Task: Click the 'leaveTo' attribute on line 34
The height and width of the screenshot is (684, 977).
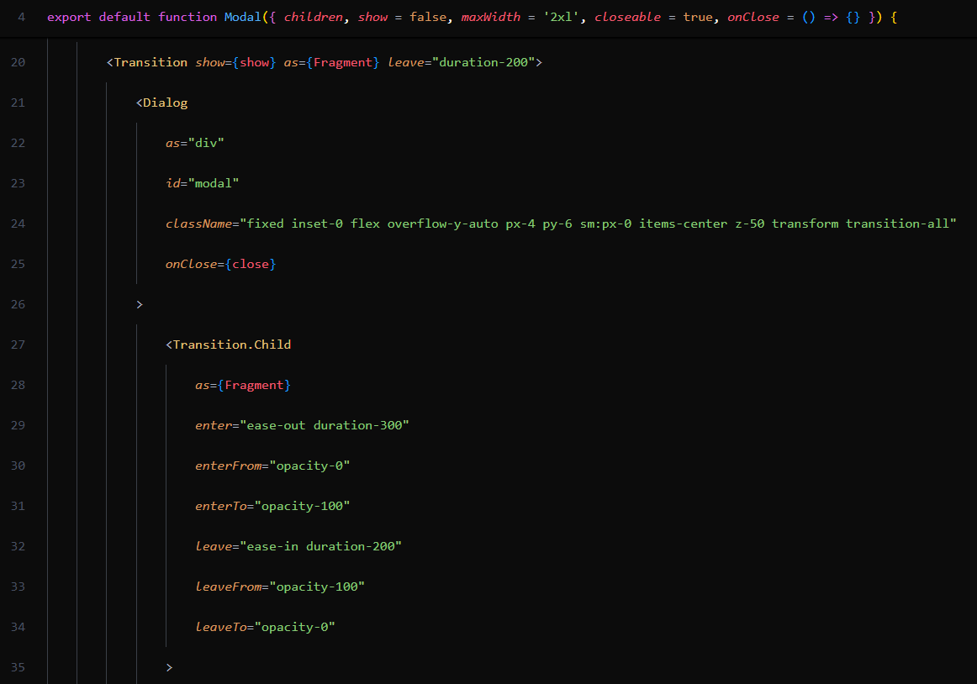Action: click(221, 628)
